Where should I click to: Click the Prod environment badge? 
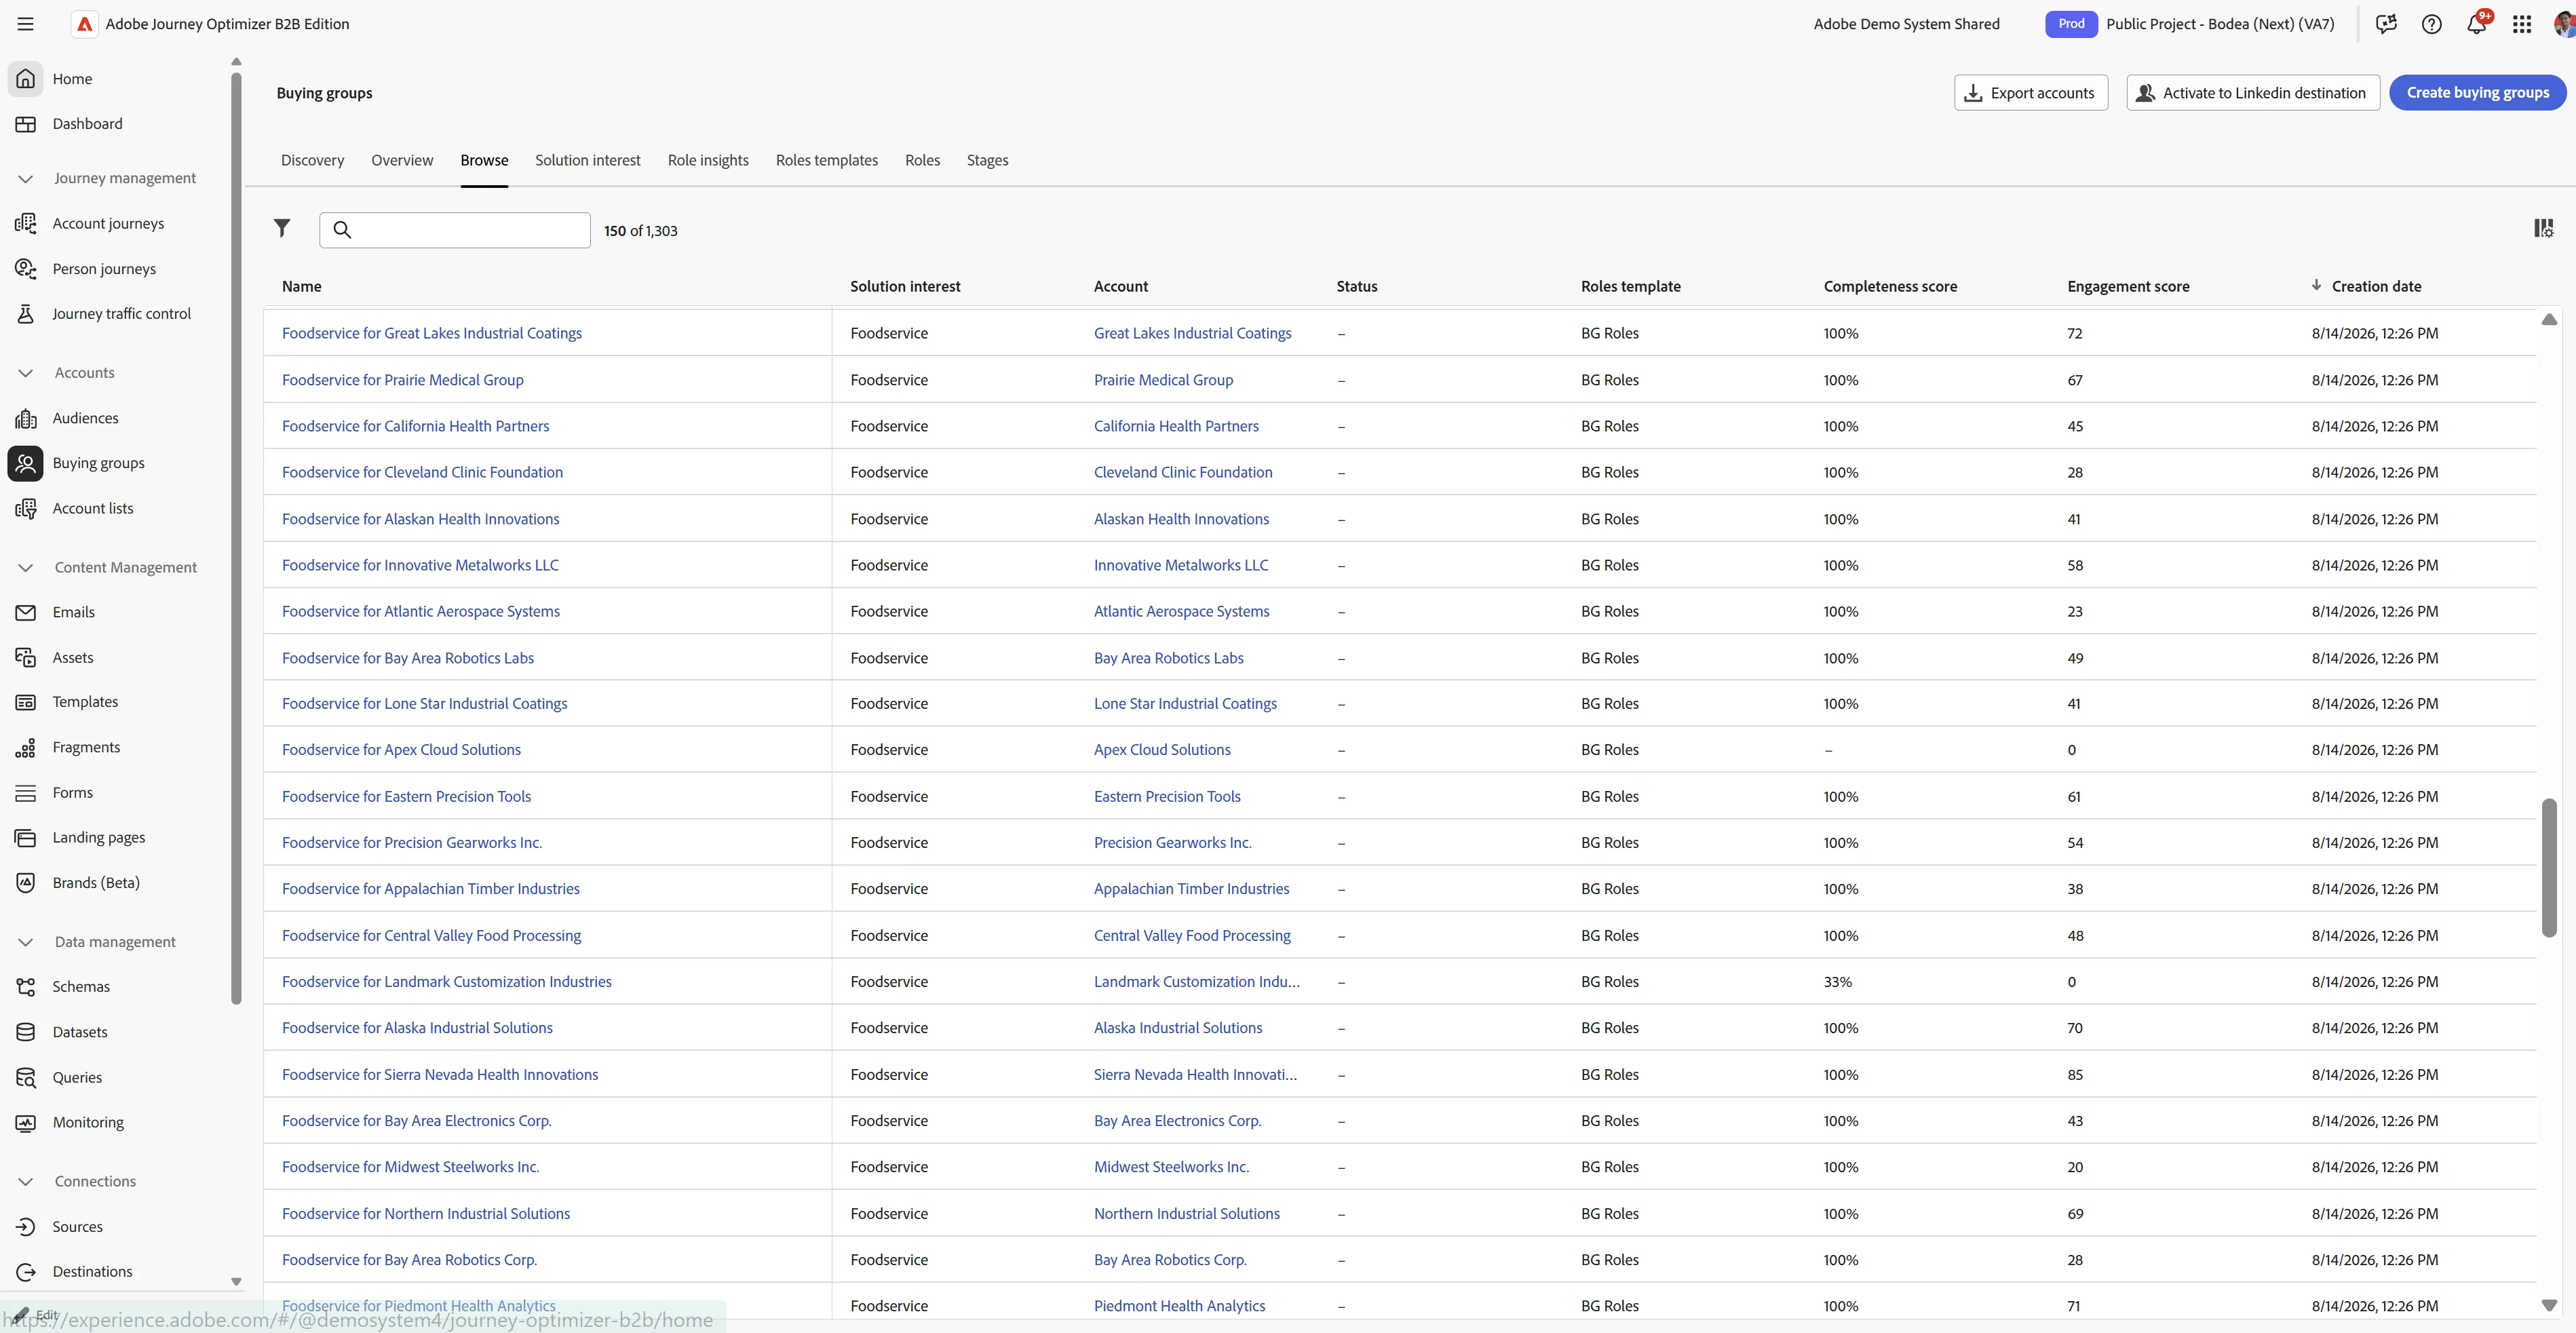(2071, 24)
